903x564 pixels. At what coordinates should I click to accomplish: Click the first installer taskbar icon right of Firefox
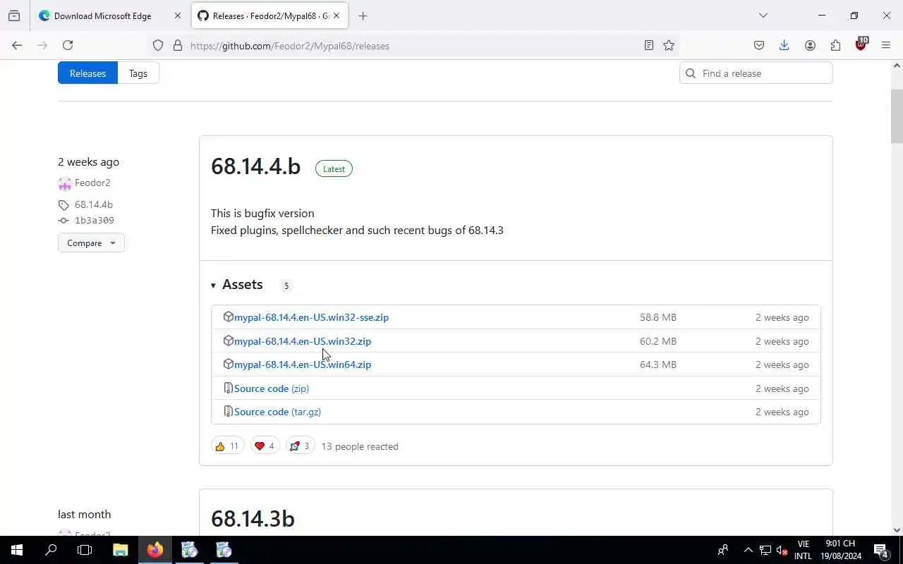189,550
